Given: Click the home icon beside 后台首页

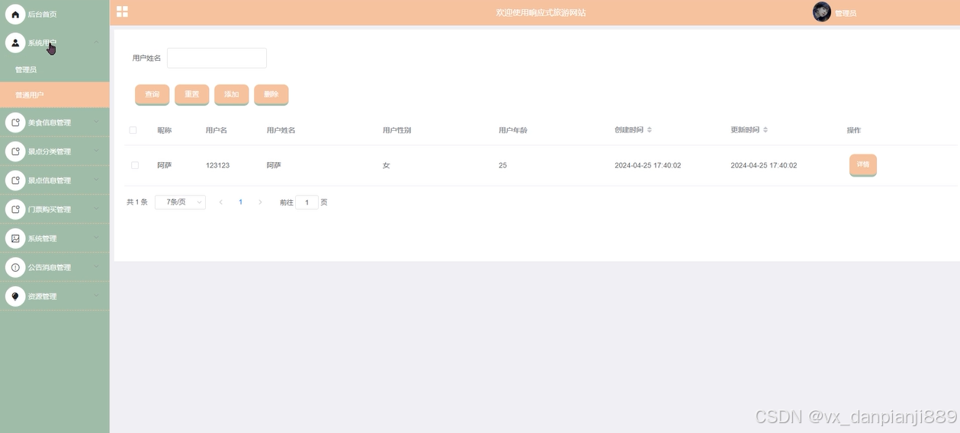Looking at the screenshot, I should click(x=15, y=14).
